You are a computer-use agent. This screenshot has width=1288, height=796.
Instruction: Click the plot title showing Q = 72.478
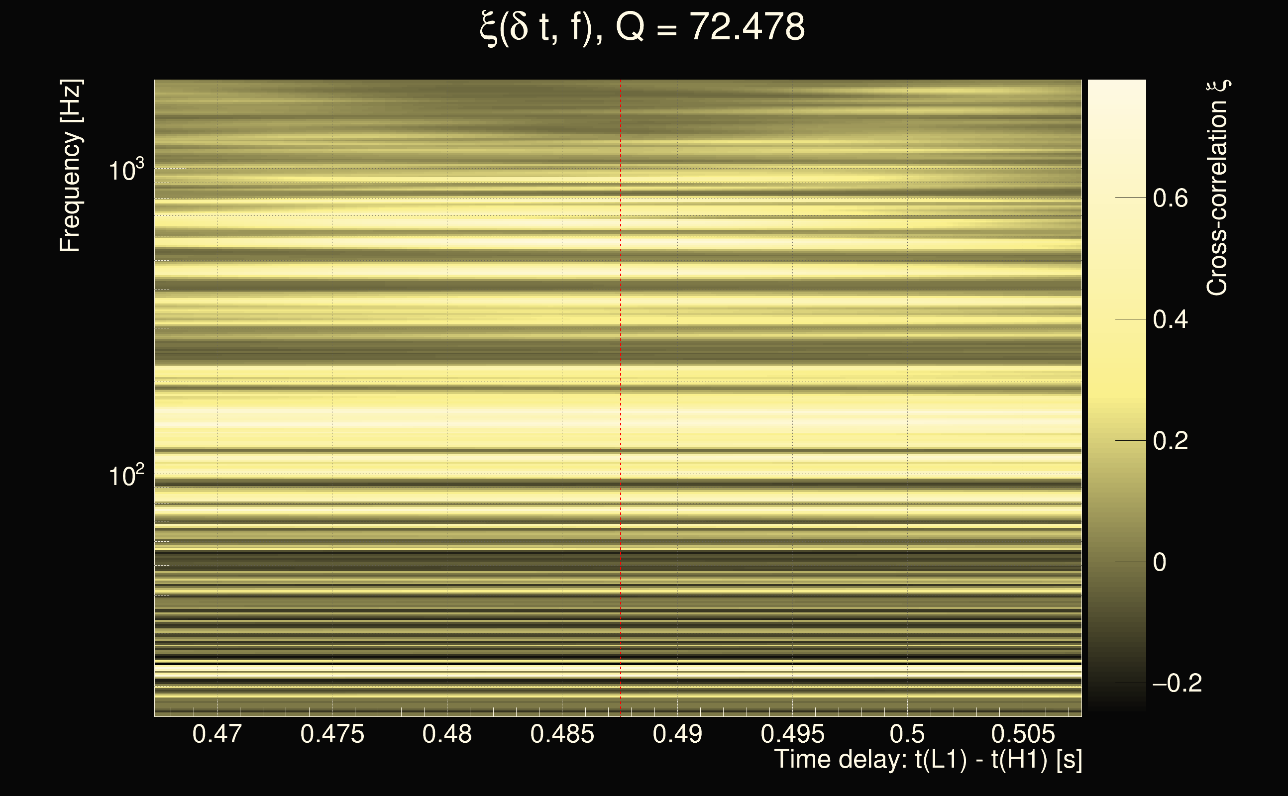[643, 27]
